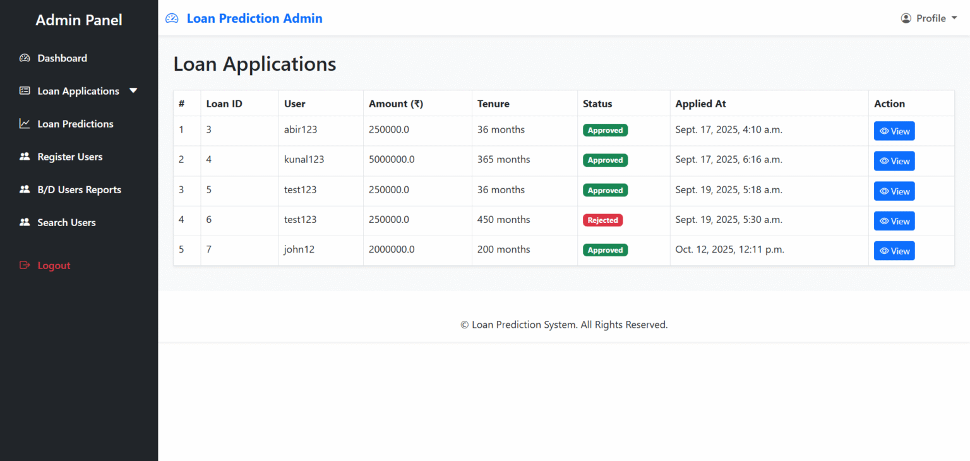Open the Profile dropdown menu
Viewport: 970px width, 461px height.
pos(929,18)
